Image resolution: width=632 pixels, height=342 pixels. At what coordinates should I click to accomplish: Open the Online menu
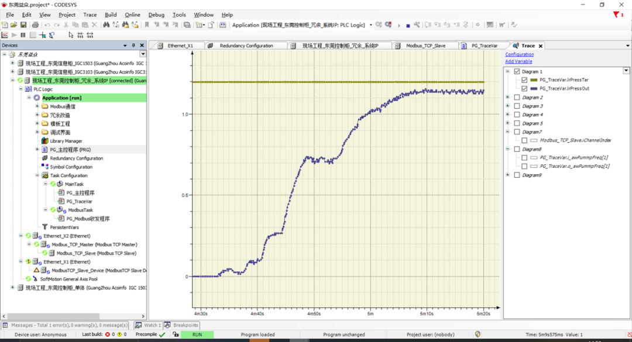coord(132,15)
